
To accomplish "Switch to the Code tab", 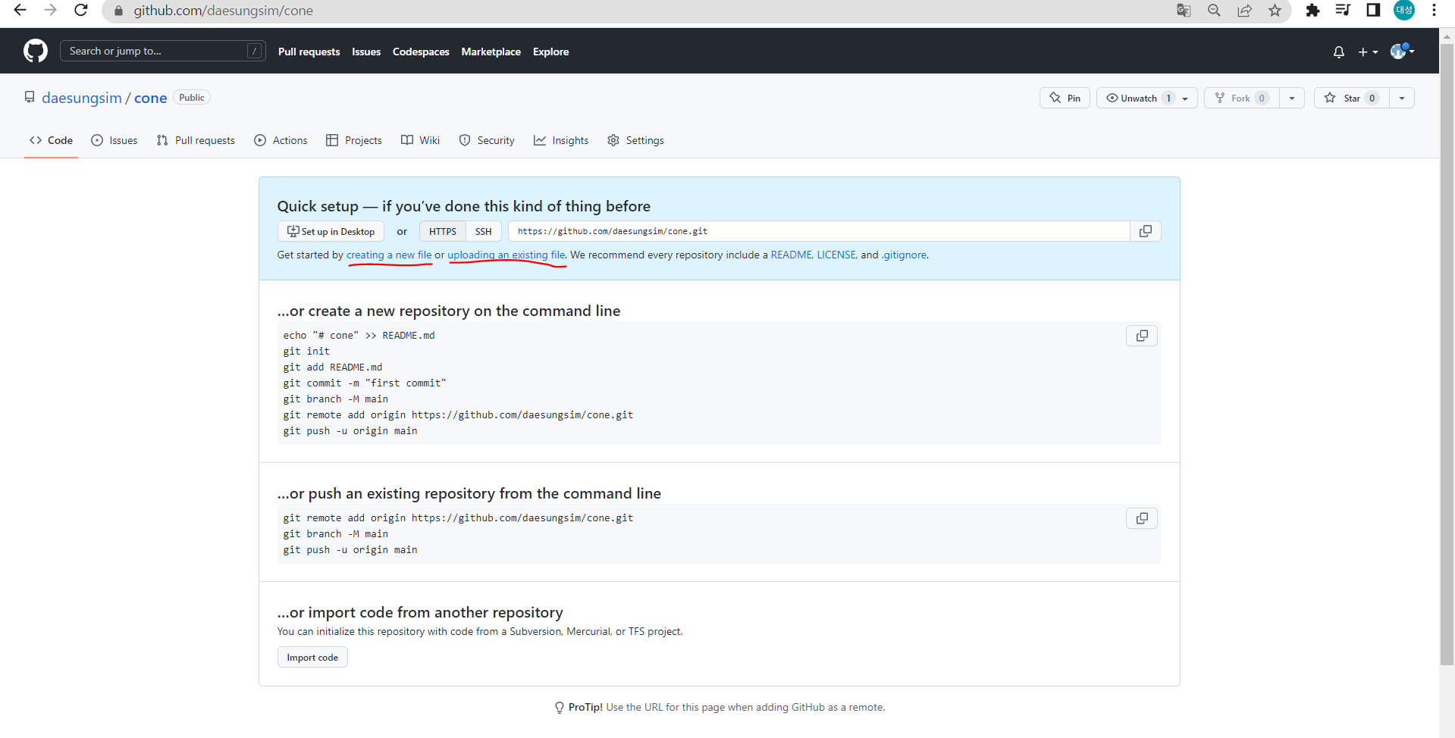I will click(x=51, y=140).
